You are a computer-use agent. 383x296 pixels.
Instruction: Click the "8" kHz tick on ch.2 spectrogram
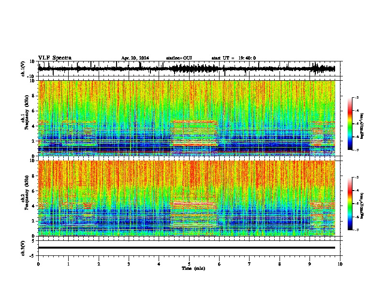tap(34, 176)
